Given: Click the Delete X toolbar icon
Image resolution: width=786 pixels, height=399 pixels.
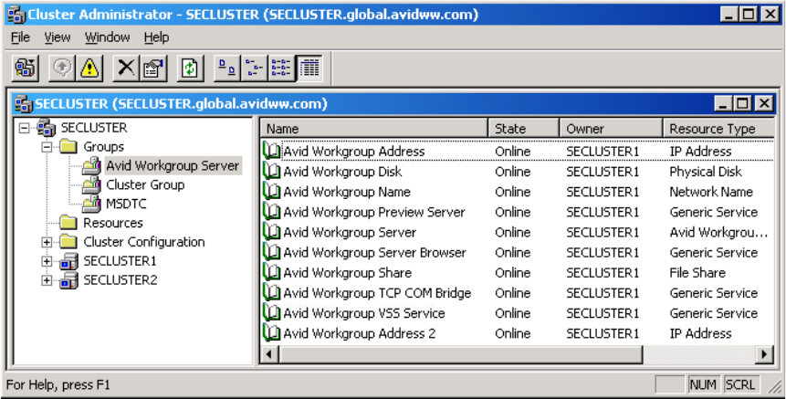Looking at the screenshot, I should coord(126,68).
